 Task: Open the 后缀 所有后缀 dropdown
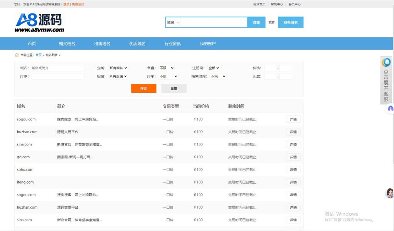(118, 76)
